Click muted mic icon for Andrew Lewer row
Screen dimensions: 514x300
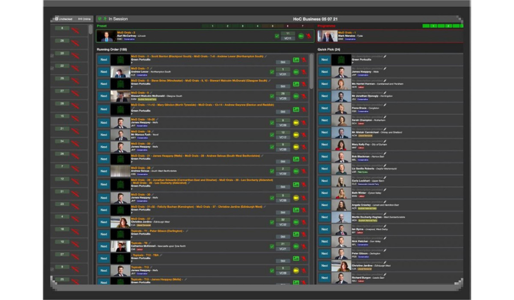[x=304, y=72]
